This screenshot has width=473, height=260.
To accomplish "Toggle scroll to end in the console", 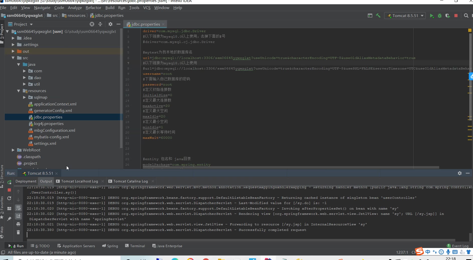I will [18, 216].
